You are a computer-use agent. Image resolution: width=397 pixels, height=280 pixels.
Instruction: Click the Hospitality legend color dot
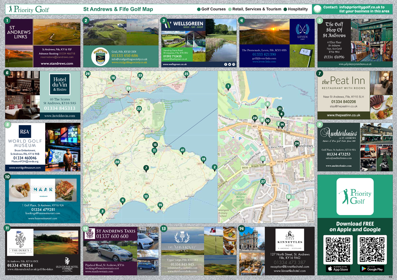(x=285, y=9)
